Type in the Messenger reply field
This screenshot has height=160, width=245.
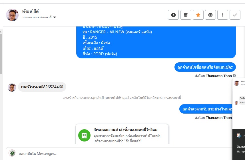[x=114, y=154]
